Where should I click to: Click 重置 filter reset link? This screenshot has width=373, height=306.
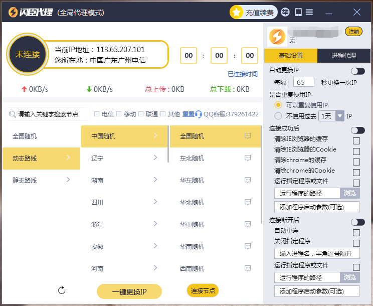[x=189, y=114]
